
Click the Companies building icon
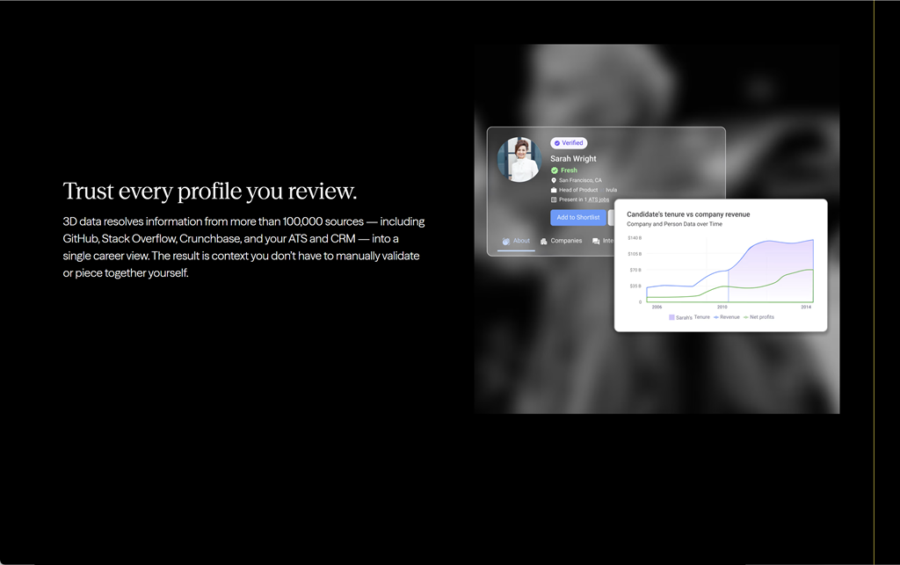coord(544,241)
